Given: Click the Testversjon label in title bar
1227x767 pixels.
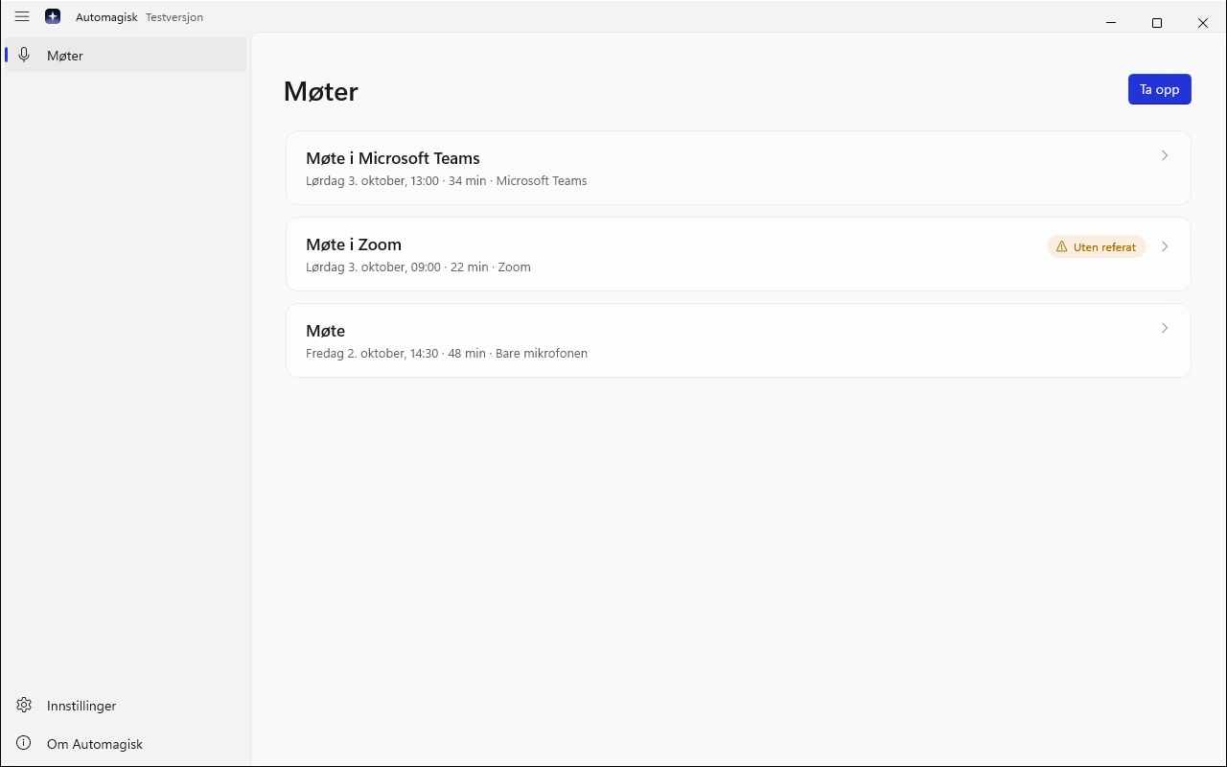Looking at the screenshot, I should (174, 17).
